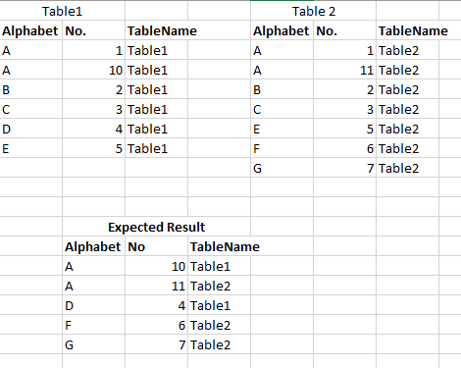Select the Table1 title cell
Image resolution: width=461 pixels, height=368 pixels.
click(x=62, y=11)
